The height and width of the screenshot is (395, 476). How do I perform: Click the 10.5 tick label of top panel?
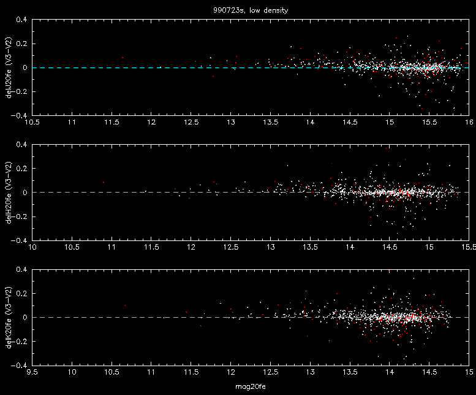tap(32, 122)
